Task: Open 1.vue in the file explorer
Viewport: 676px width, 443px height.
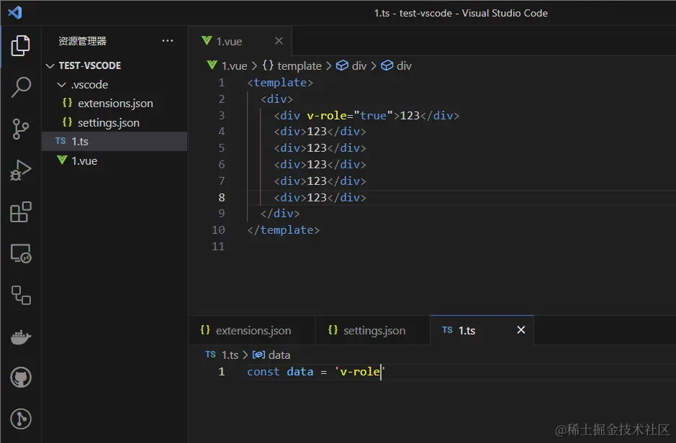Action: click(84, 161)
